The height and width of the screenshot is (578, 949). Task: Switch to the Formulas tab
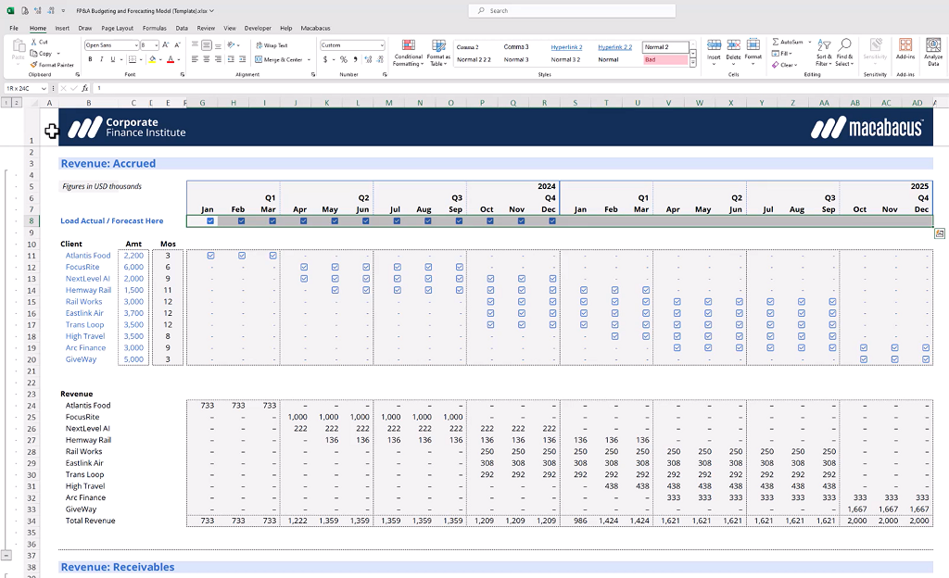tap(155, 28)
